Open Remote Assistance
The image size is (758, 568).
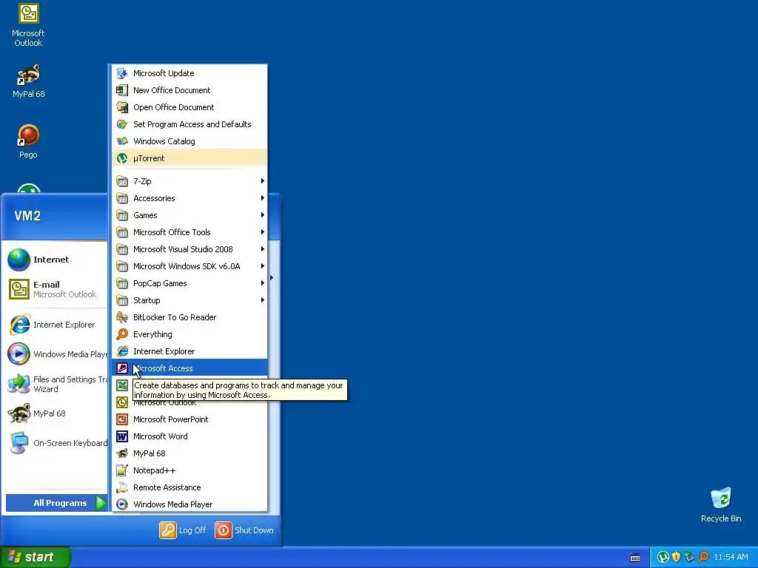(x=189, y=487)
